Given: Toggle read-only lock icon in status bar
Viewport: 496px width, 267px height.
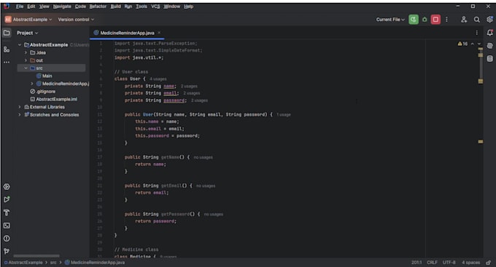Looking at the screenshot, I should tap(489, 263).
